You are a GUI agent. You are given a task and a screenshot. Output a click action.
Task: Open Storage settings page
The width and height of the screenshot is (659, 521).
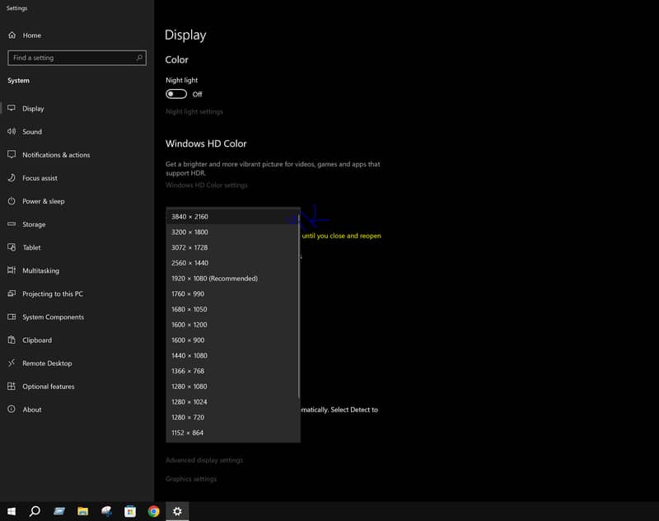(x=77, y=224)
